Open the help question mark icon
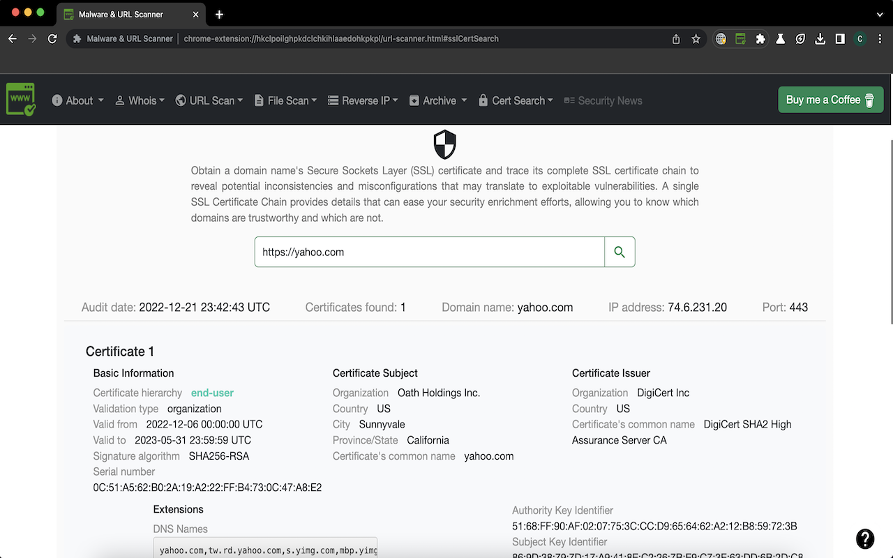The height and width of the screenshot is (558, 893). pos(865,539)
